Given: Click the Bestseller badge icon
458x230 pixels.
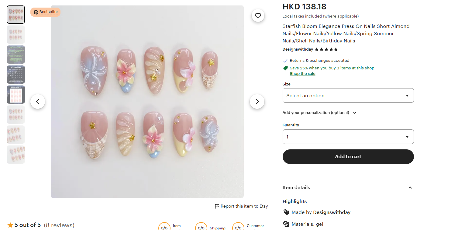Looking at the screenshot, I should pyautogui.click(x=36, y=12).
